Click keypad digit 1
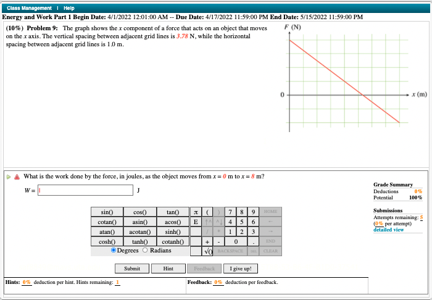Screen dimensions: 432x300 coord(230,231)
